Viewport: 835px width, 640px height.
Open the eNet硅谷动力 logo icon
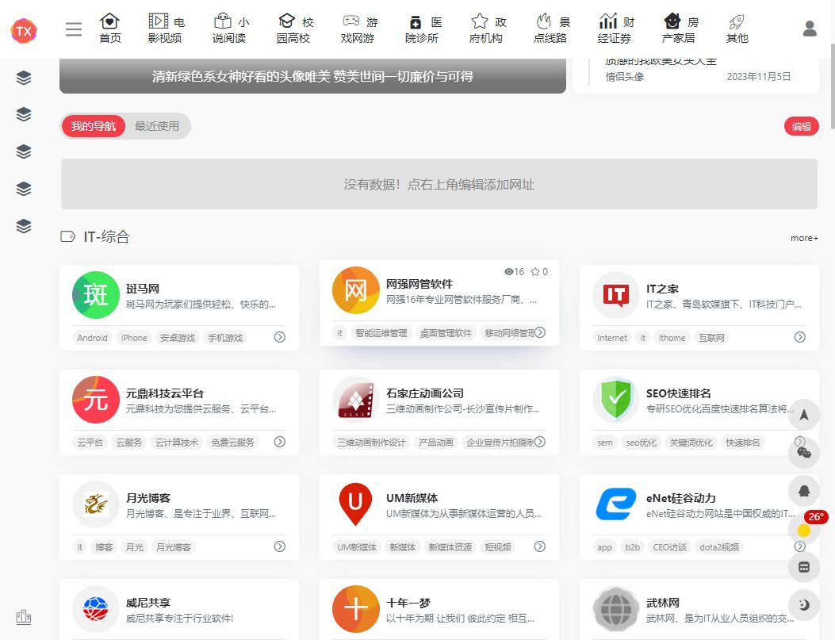[x=616, y=504]
